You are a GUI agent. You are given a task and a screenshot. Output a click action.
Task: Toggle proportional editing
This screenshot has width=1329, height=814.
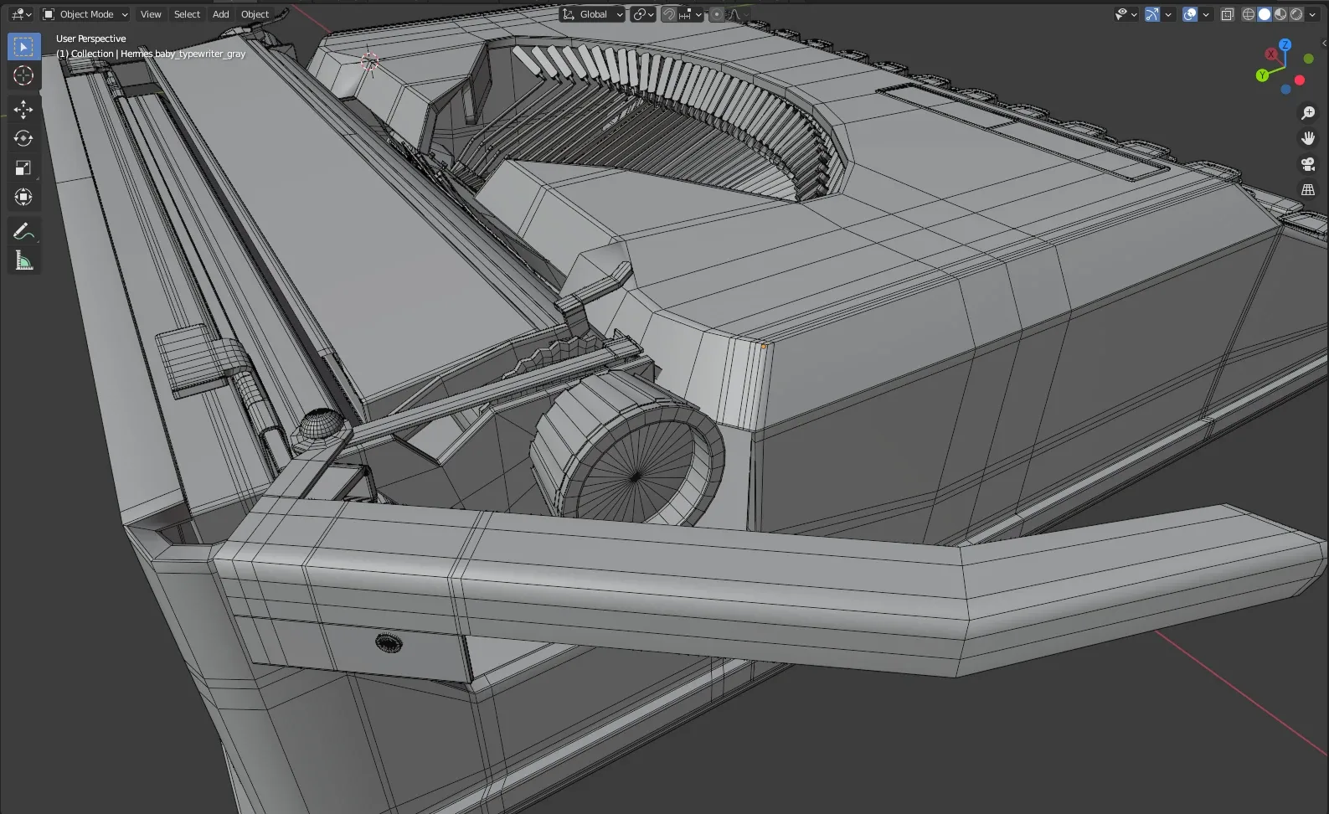(x=717, y=14)
